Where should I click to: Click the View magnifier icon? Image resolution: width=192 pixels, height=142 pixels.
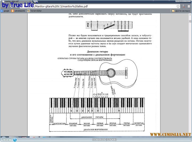(x=15, y=140)
